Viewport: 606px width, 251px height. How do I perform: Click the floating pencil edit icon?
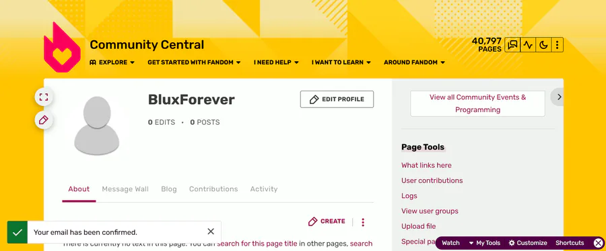coord(44,120)
